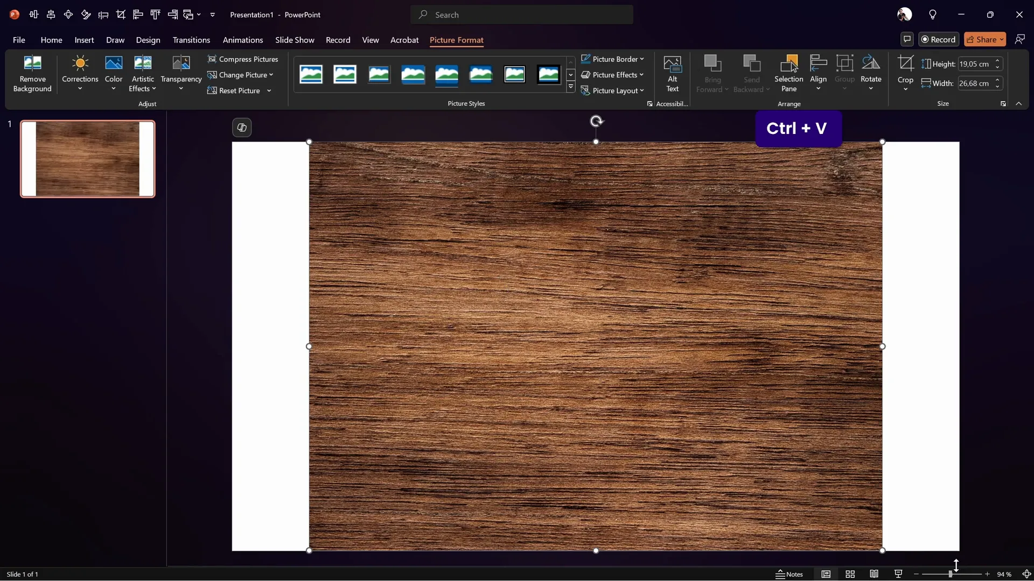Open the Customize Quick Access Toolbar dropdown
Viewport: 1034px width, 581px height.
[213, 15]
